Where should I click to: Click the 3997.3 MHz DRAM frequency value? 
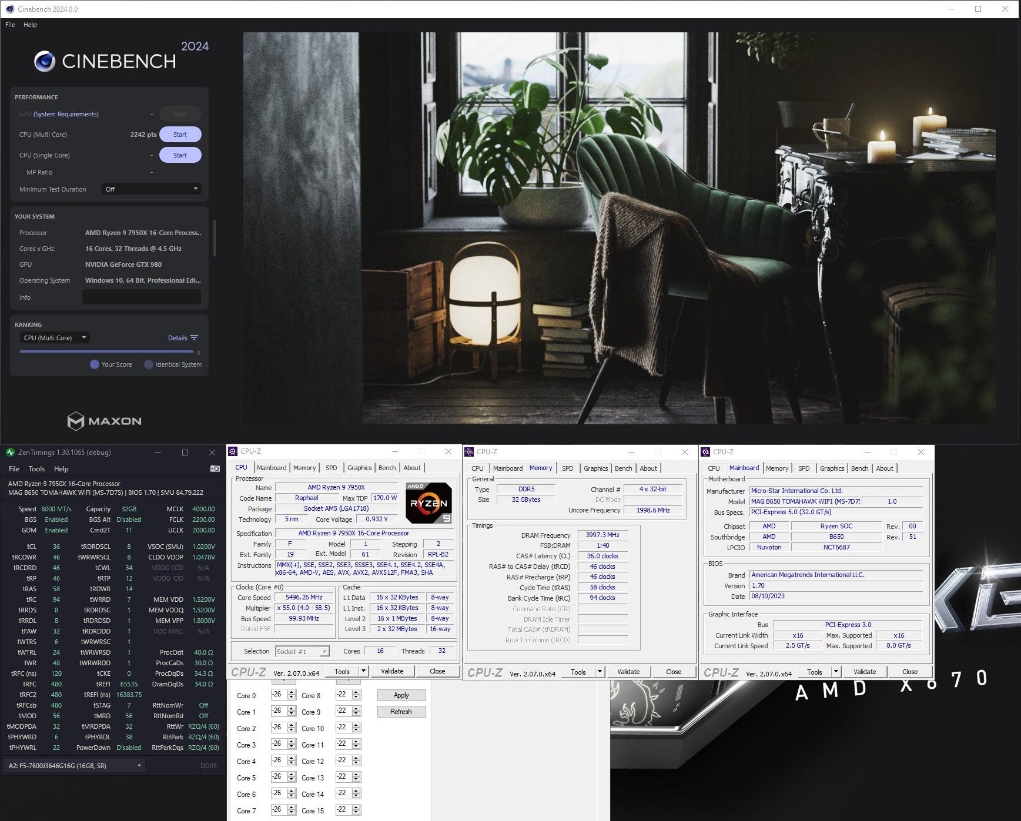pyautogui.click(x=602, y=535)
